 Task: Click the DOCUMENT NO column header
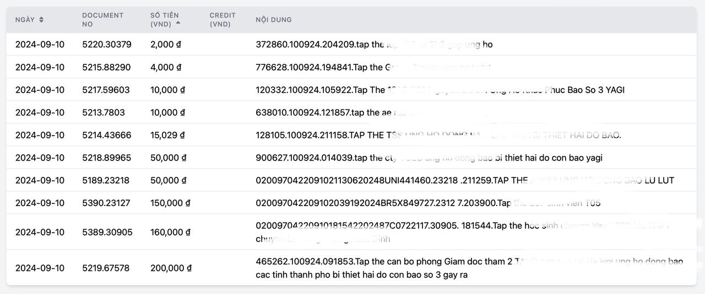coord(102,20)
